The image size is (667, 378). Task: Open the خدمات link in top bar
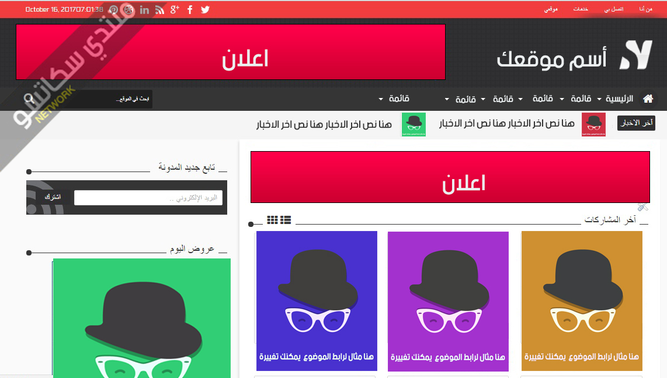[581, 10]
